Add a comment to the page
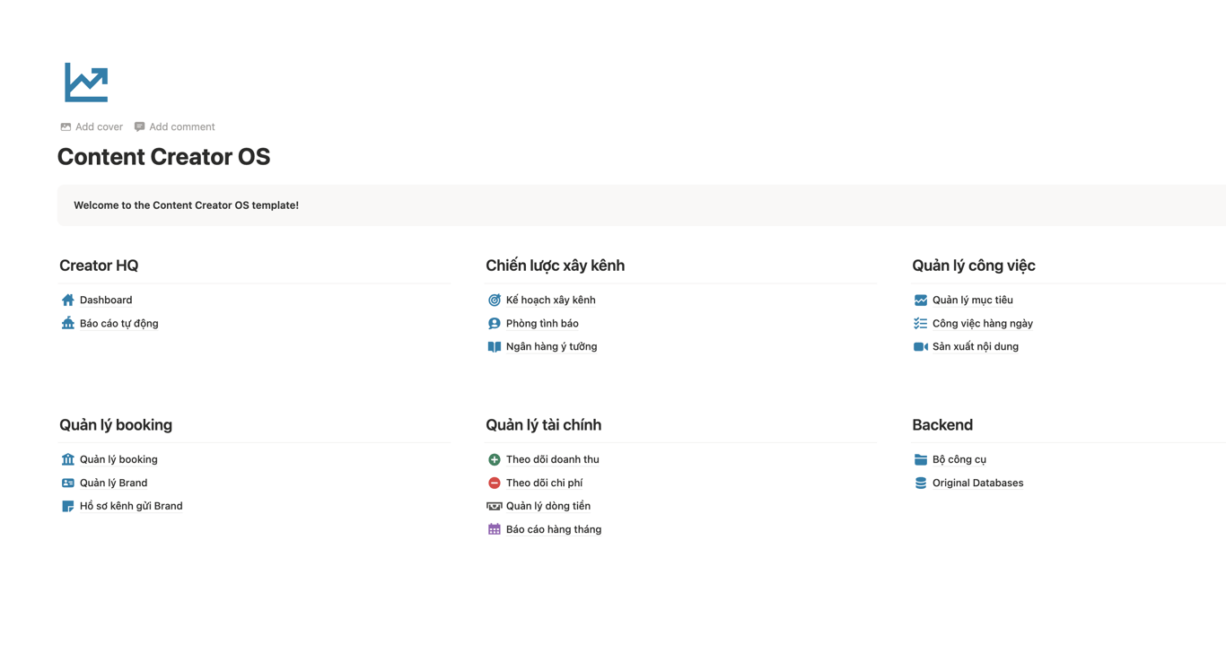Screen dimensions: 1226x662 click(x=174, y=126)
